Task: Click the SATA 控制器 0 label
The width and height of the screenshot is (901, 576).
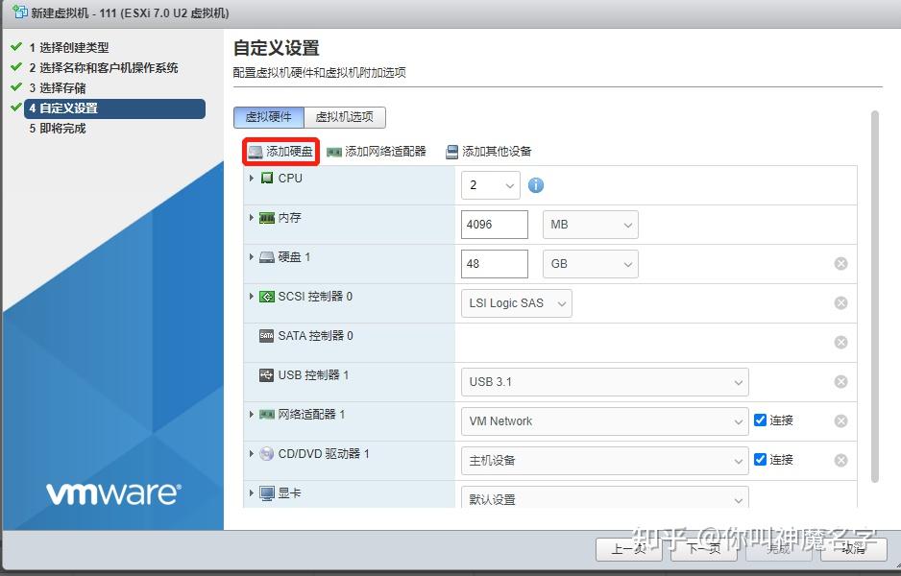Action: pos(315,335)
